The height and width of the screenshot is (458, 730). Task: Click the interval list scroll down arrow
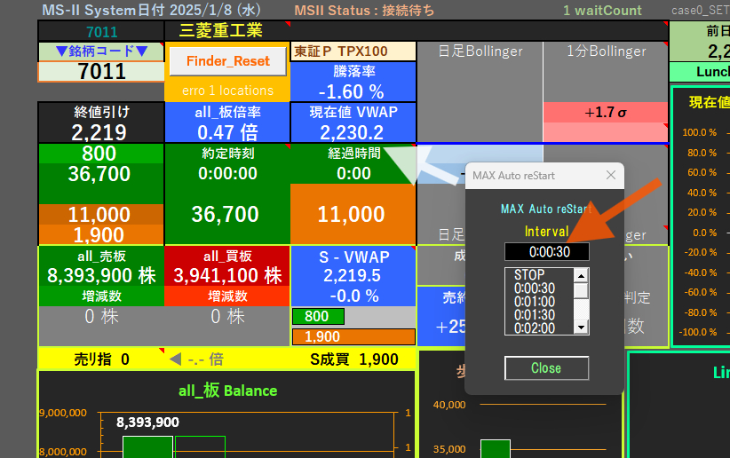[x=581, y=328]
